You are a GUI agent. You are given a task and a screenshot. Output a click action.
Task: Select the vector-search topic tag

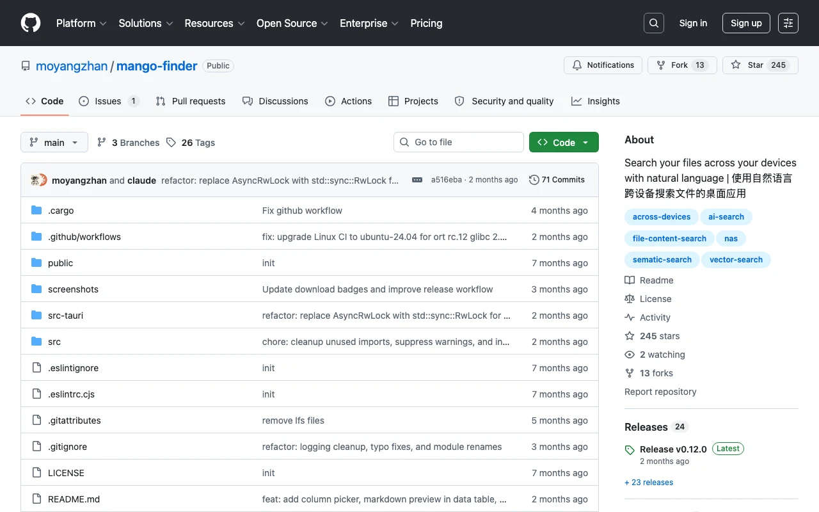tap(736, 260)
